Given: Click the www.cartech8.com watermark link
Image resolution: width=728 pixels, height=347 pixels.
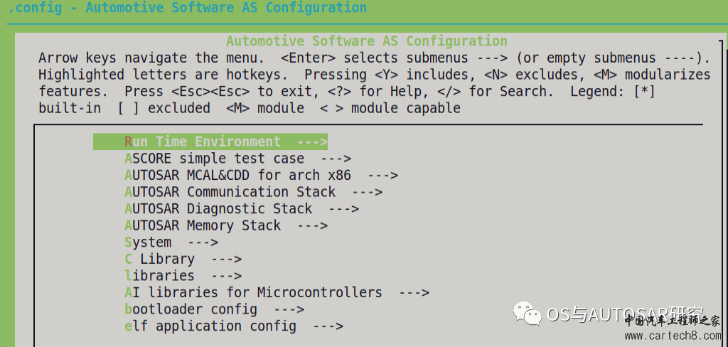Looking at the screenshot, I should pos(673,336).
